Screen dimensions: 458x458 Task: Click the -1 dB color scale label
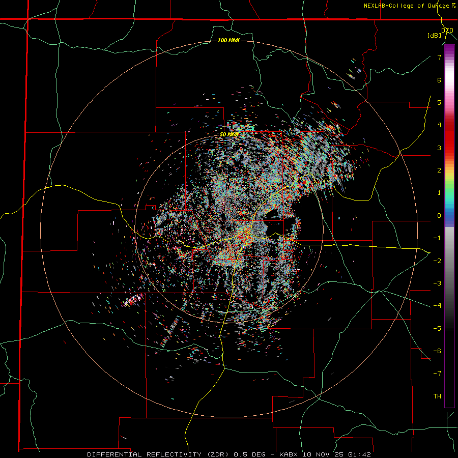(x=437, y=238)
